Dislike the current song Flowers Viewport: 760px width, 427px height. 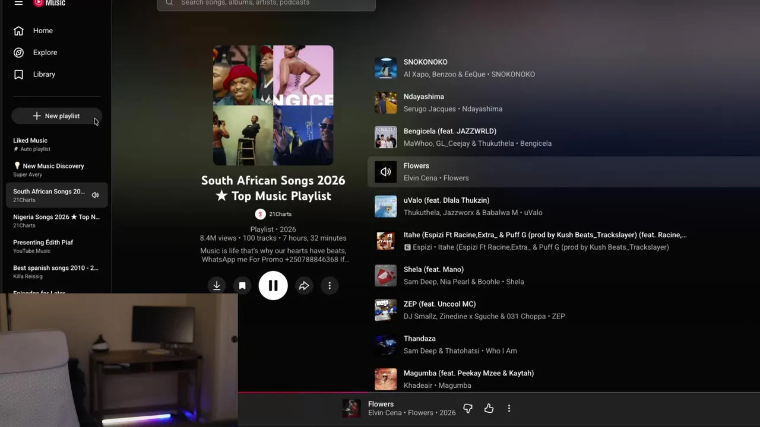(468, 409)
